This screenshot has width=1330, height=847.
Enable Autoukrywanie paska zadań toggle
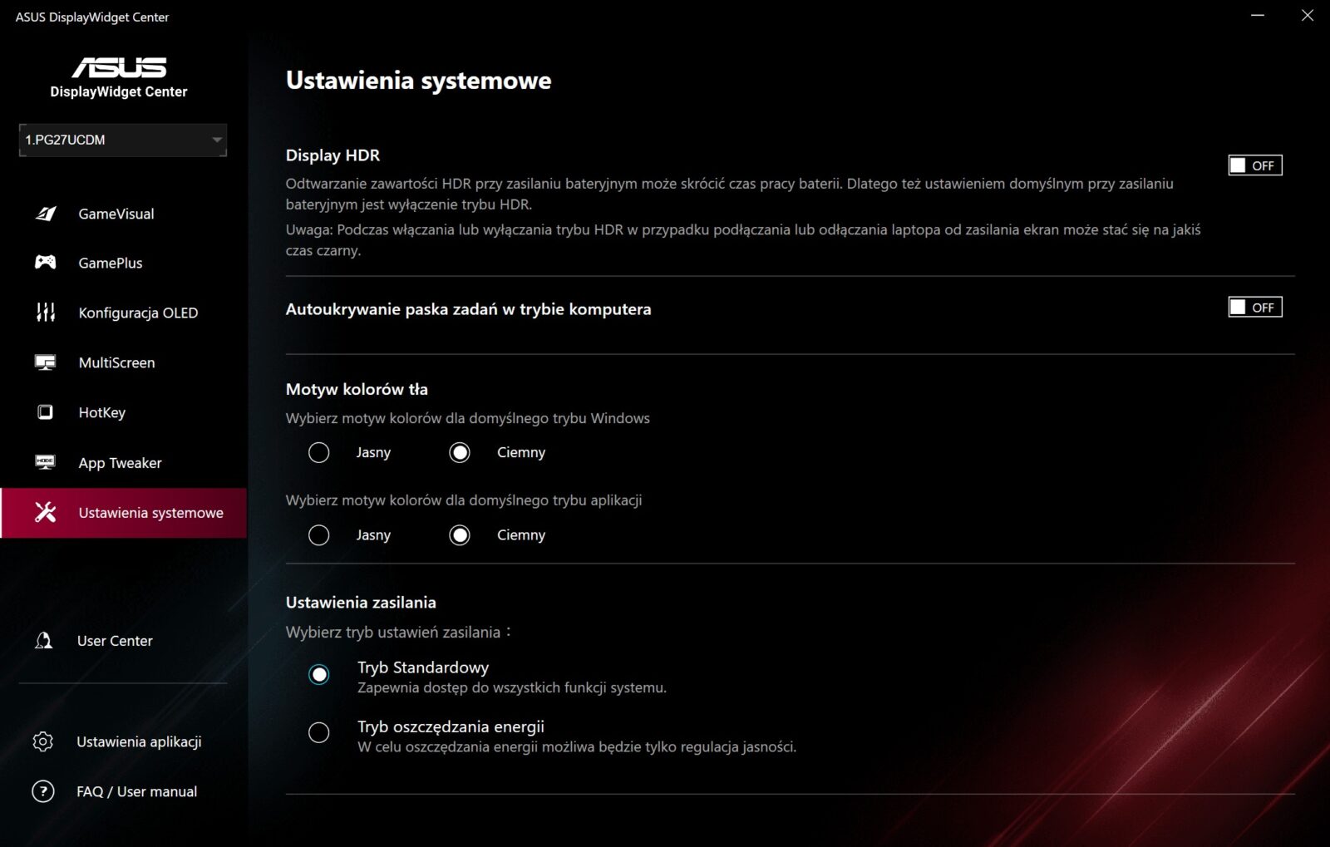point(1255,308)
